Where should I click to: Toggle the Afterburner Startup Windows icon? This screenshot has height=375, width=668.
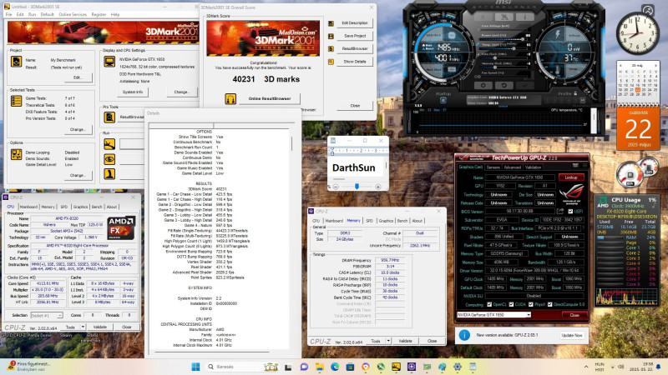[x=443, y=100]
